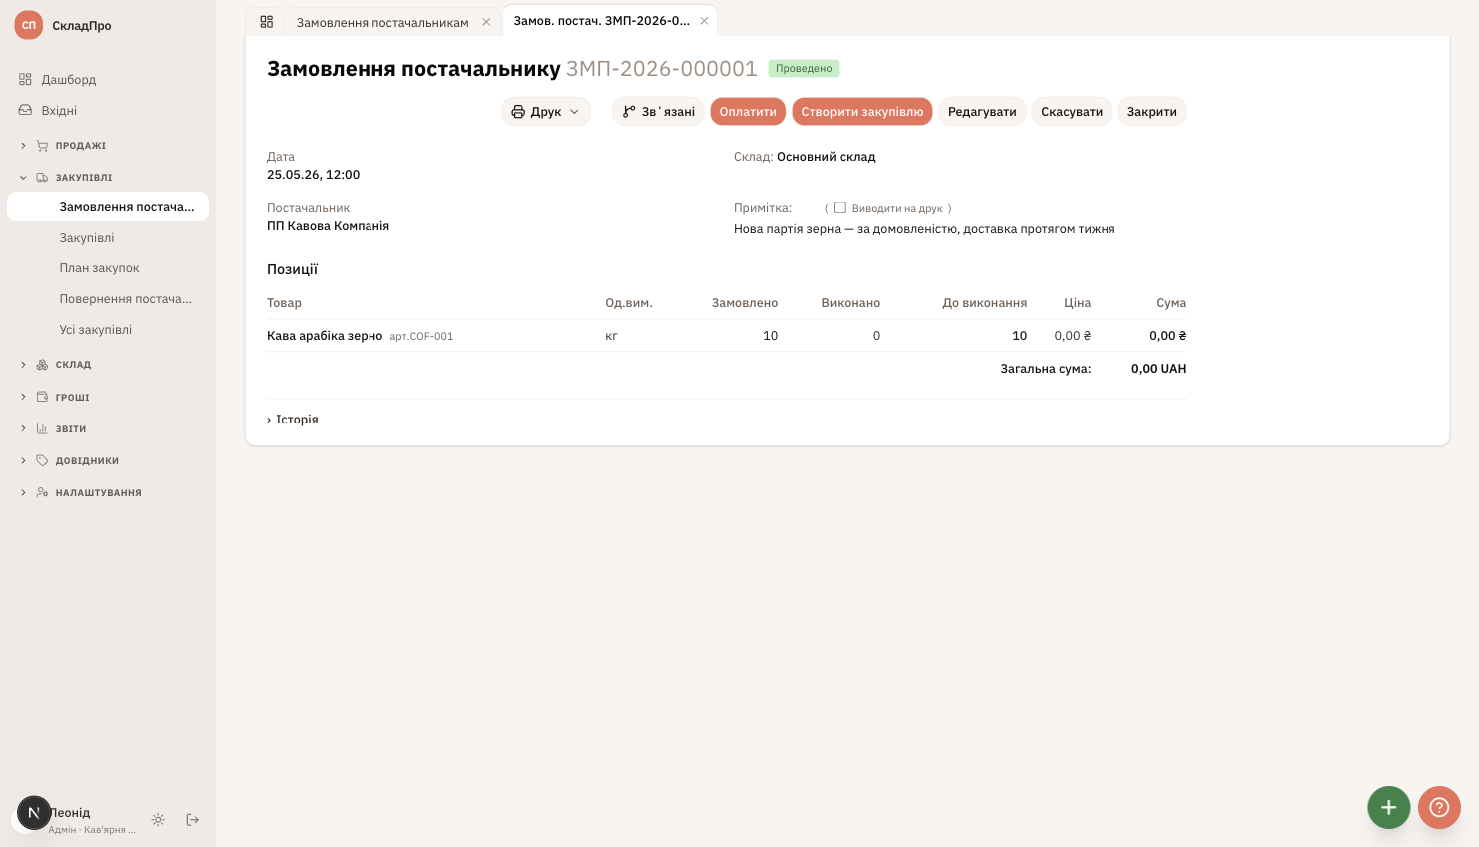Click the Створити закупівлю button
Image resolution: width=1479 pixels, height=847 pixels.
862,112
